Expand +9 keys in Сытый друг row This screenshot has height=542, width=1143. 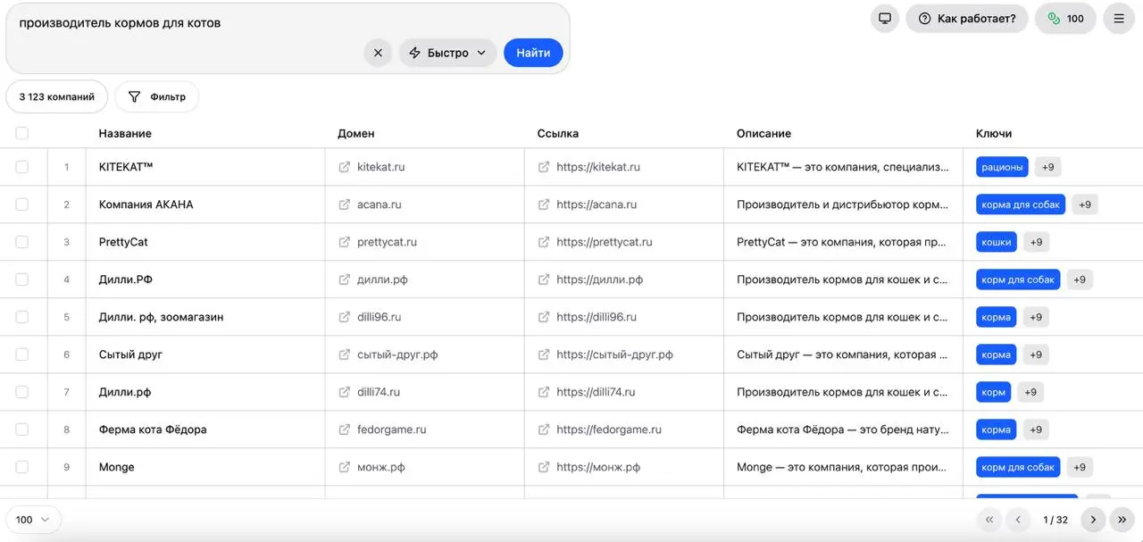pyautogui.click(x=1036, y=354)
